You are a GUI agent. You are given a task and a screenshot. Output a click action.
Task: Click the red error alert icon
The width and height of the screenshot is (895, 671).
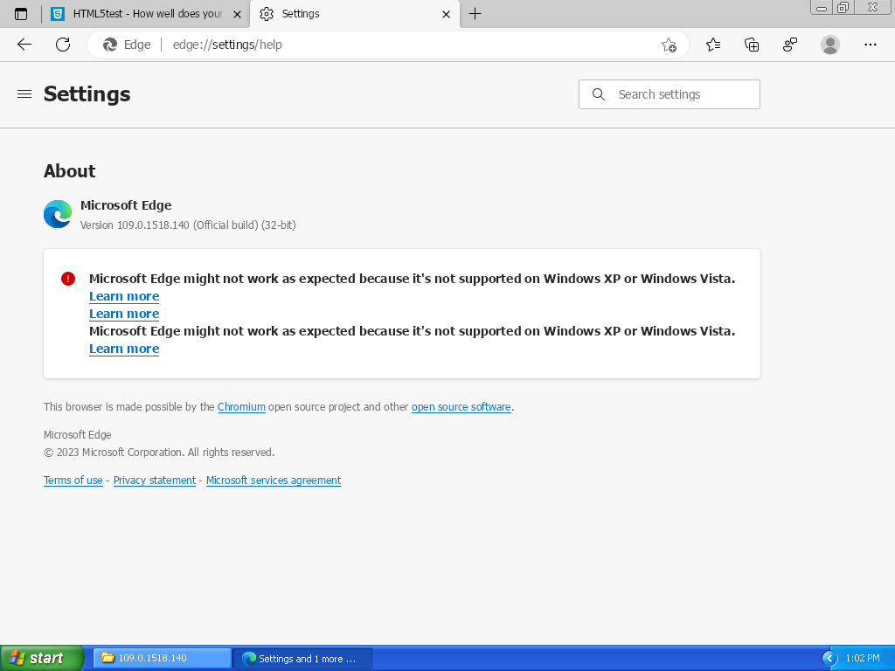click(68, 279)
